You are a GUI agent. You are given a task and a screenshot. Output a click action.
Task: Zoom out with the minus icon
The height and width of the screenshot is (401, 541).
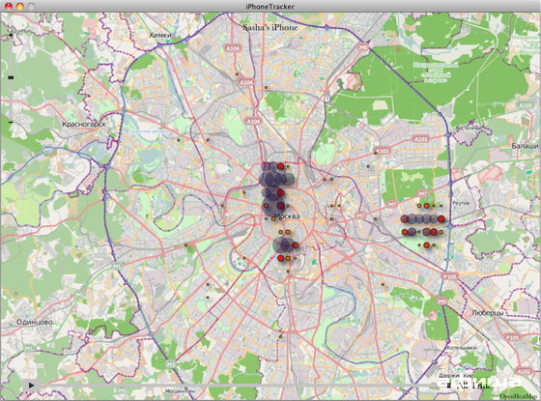coord(11,122)
